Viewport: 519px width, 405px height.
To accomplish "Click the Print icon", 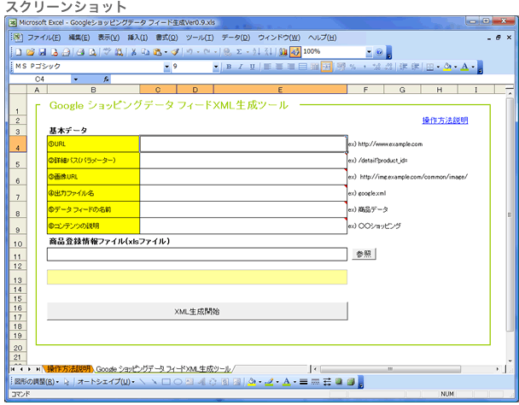I will (x=80, y=52).
